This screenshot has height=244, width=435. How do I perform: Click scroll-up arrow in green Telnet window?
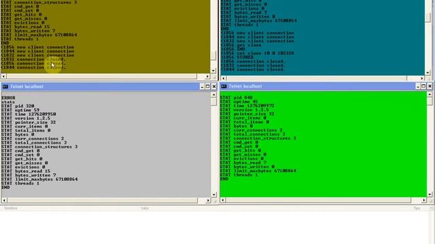pyautogui.click(x=430, y=94)
